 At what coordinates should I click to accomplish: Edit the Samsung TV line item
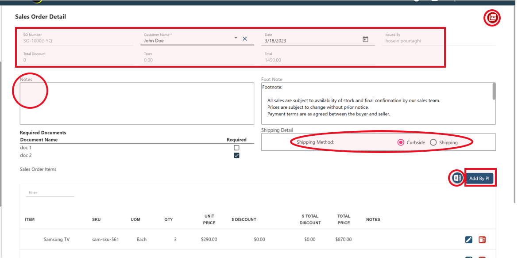click(x=468, y=239)
